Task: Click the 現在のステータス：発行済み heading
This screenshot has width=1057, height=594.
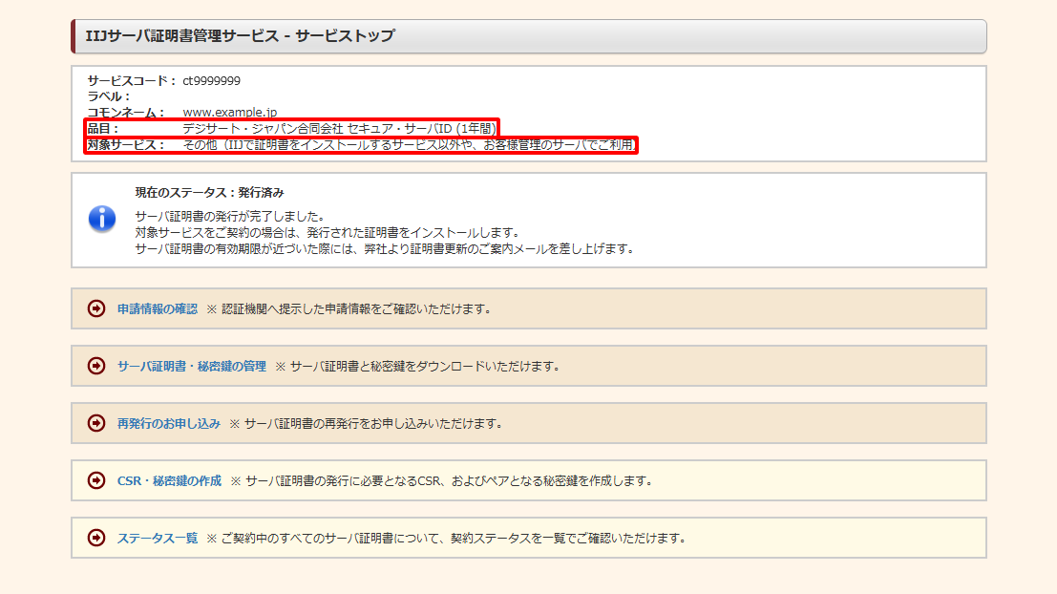Action: pos(209,192)
